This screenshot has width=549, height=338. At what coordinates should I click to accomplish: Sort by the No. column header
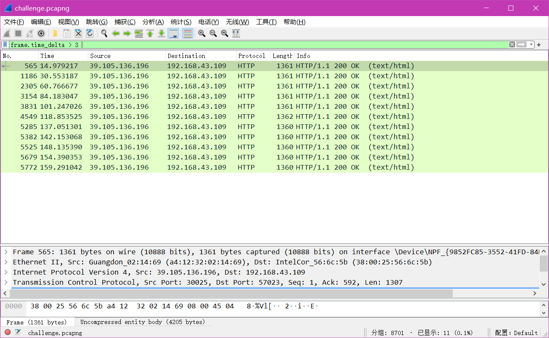pyautogui.click(x=20, y=56)
